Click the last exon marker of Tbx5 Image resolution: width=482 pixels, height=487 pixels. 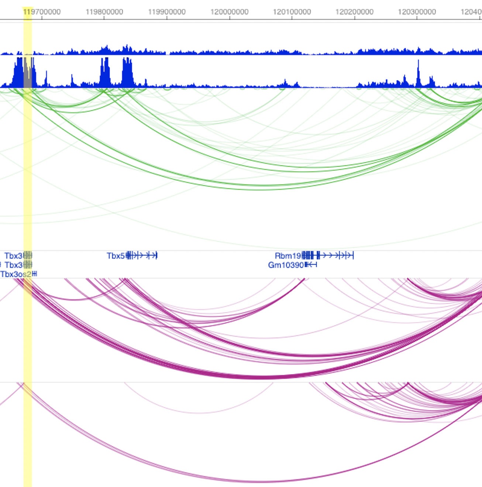pos(156,255)
